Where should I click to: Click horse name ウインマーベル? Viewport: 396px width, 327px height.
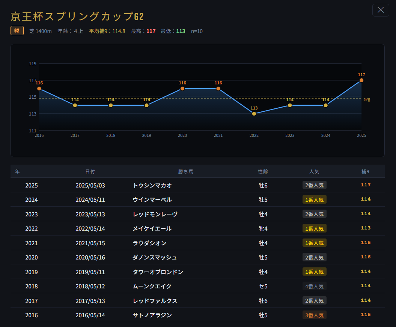pyautogui.click(x=152, y=199)
